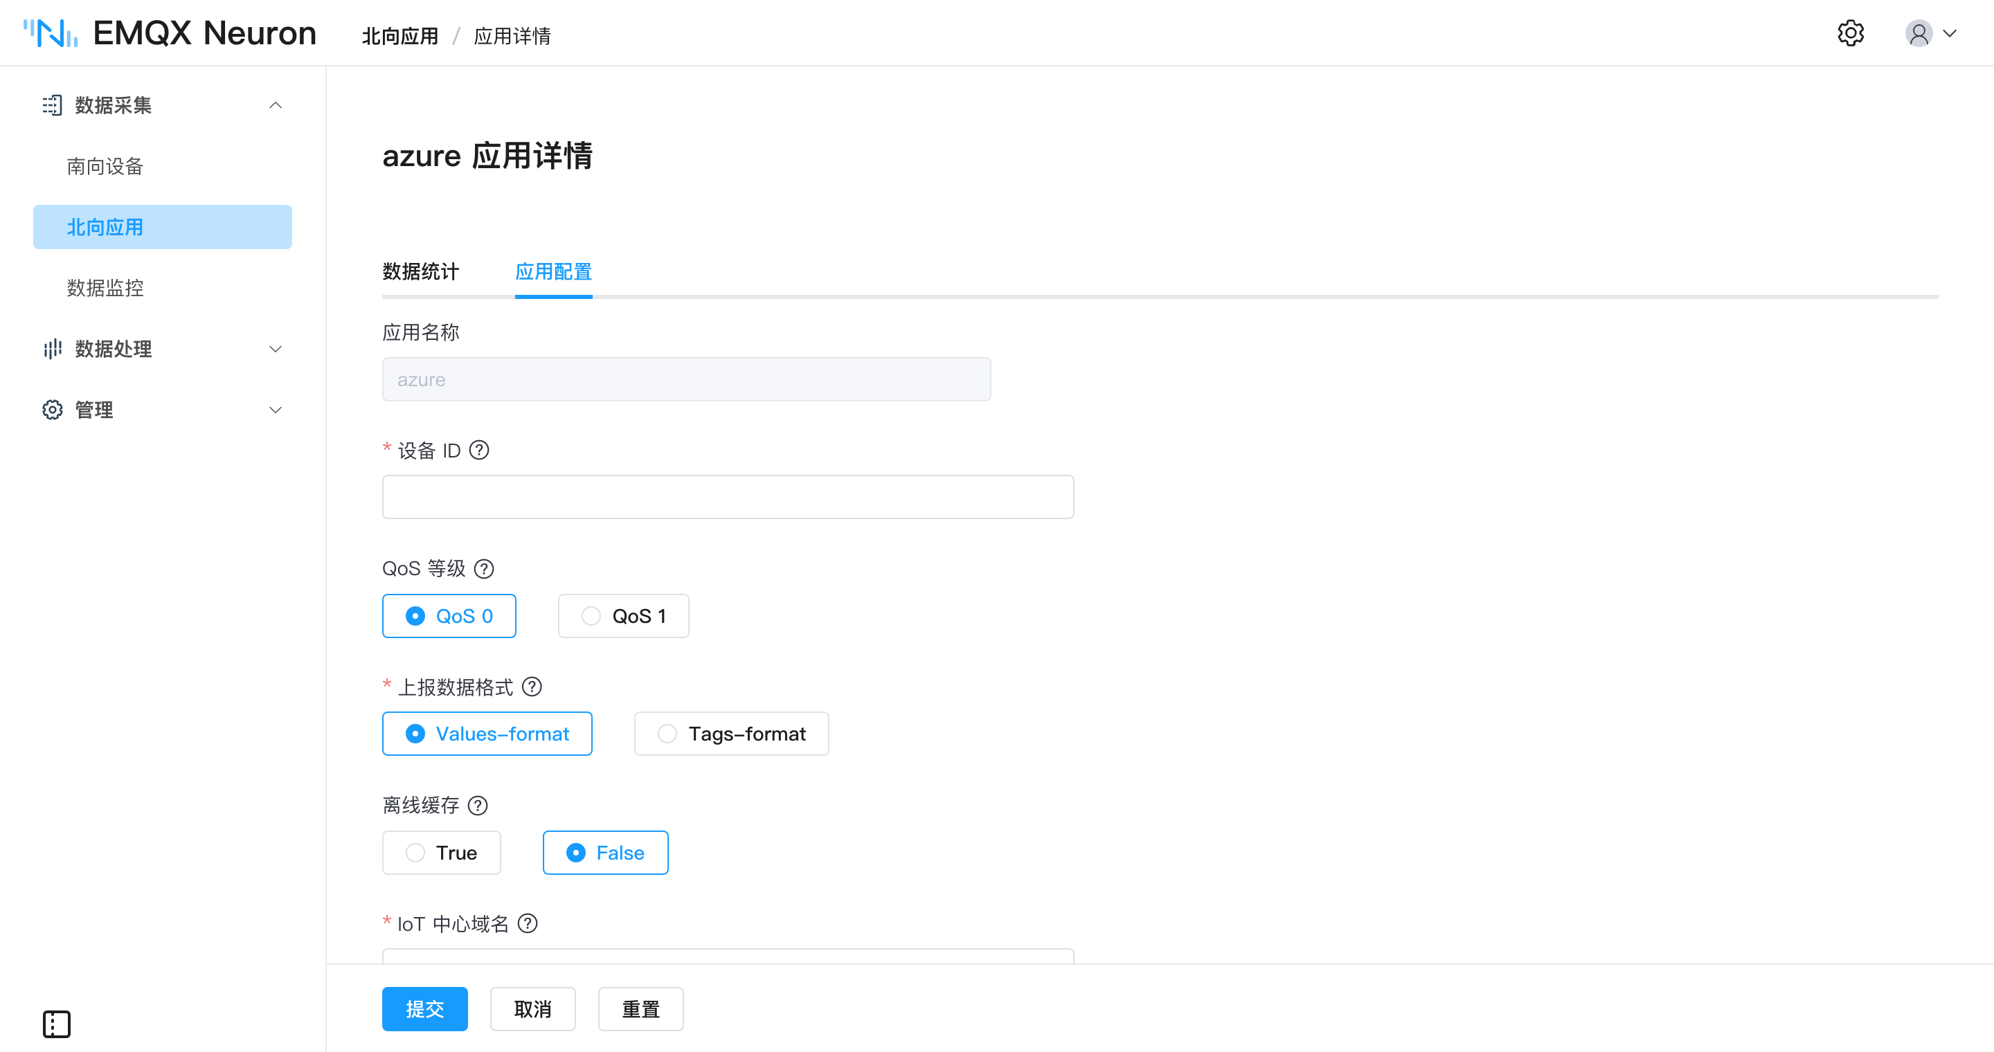Show help tooltip for QoS 等级
This screenshot has width=1994, height=1052.
click(x=484, y=568)
